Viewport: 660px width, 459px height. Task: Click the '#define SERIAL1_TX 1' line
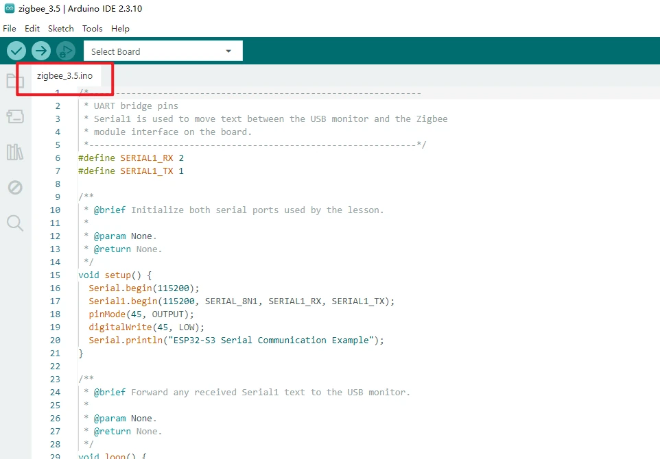point(131,171)
